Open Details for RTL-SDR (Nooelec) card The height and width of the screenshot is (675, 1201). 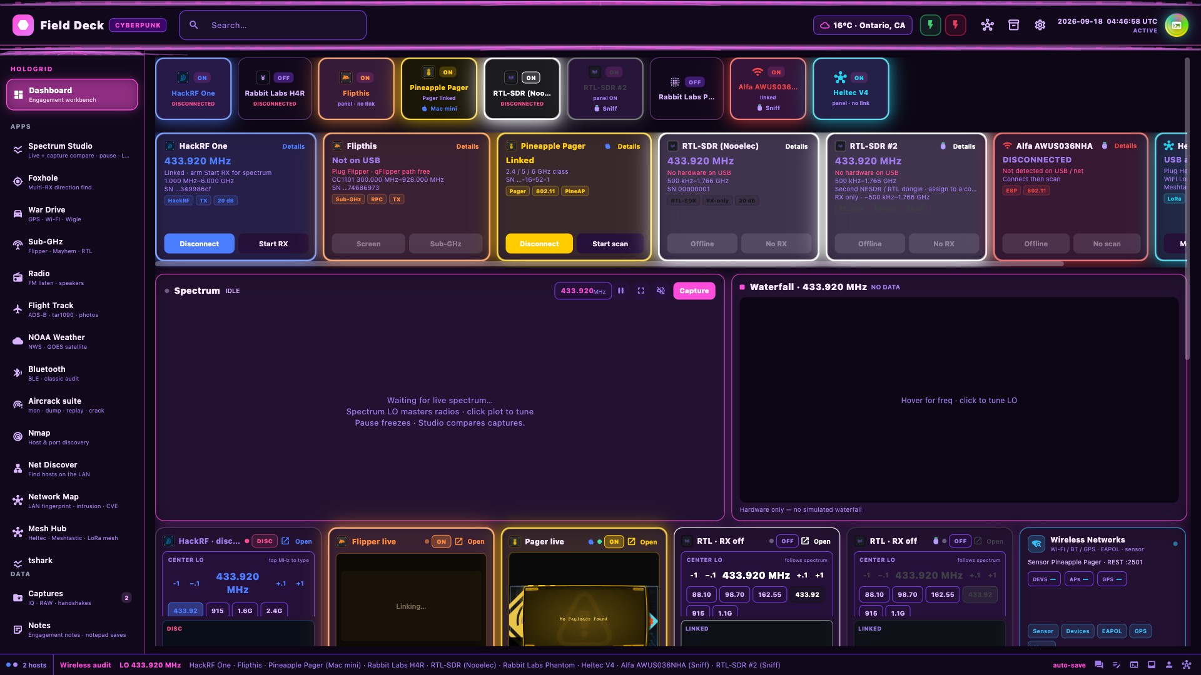(796, 146)
